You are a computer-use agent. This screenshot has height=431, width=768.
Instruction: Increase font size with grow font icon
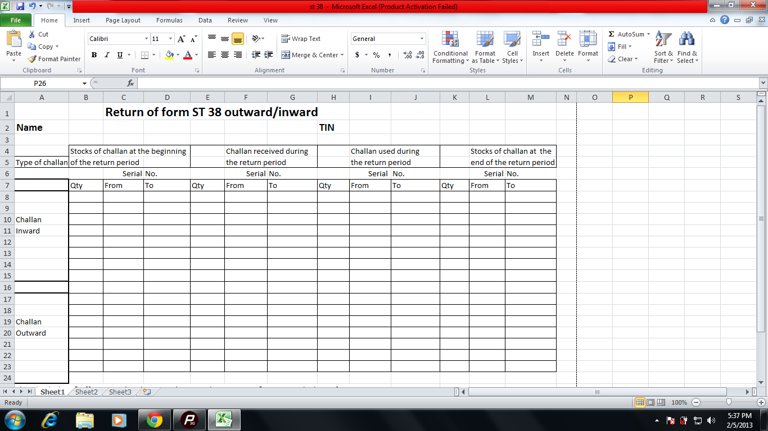181,39
